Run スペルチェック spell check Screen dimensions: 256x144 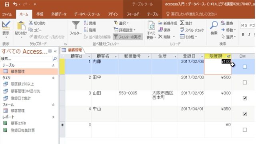point(192,30)
